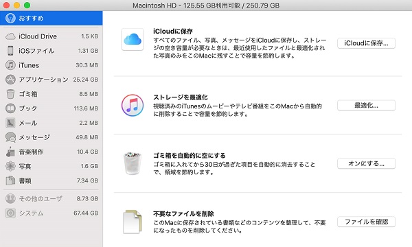Click the 写真 flower icon
412x247 pixels.
[10, 166]
